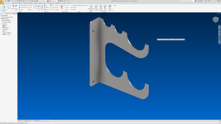Collapse the Folded Model node

point(1,19)
